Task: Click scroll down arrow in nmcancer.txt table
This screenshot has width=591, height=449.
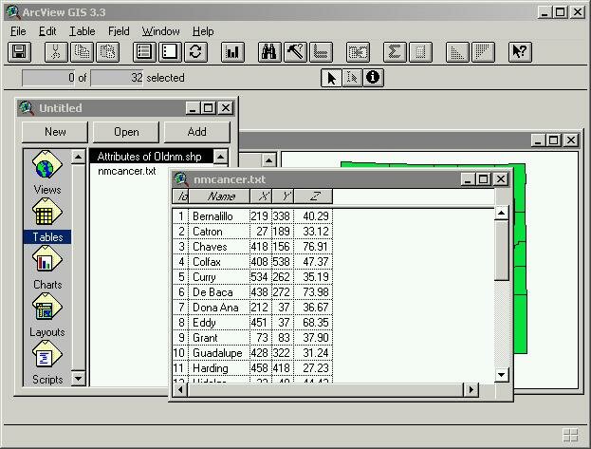Action: click(502, 375)
